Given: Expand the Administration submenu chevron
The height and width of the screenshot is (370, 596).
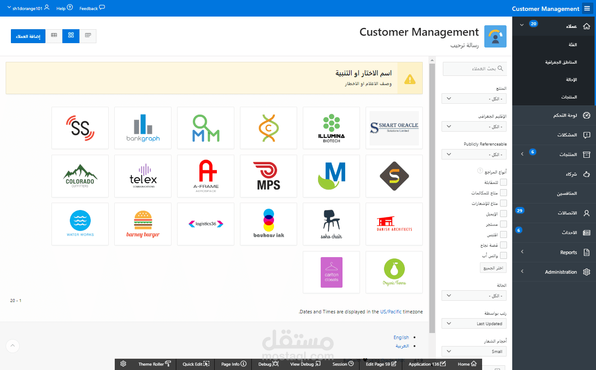Looking at the screenshot, I should coord(522,272).
